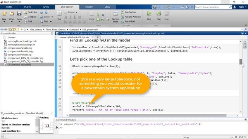Click MW_demos in the address path
The width and height of the screenshot is (248, 139).
[36, 29]
